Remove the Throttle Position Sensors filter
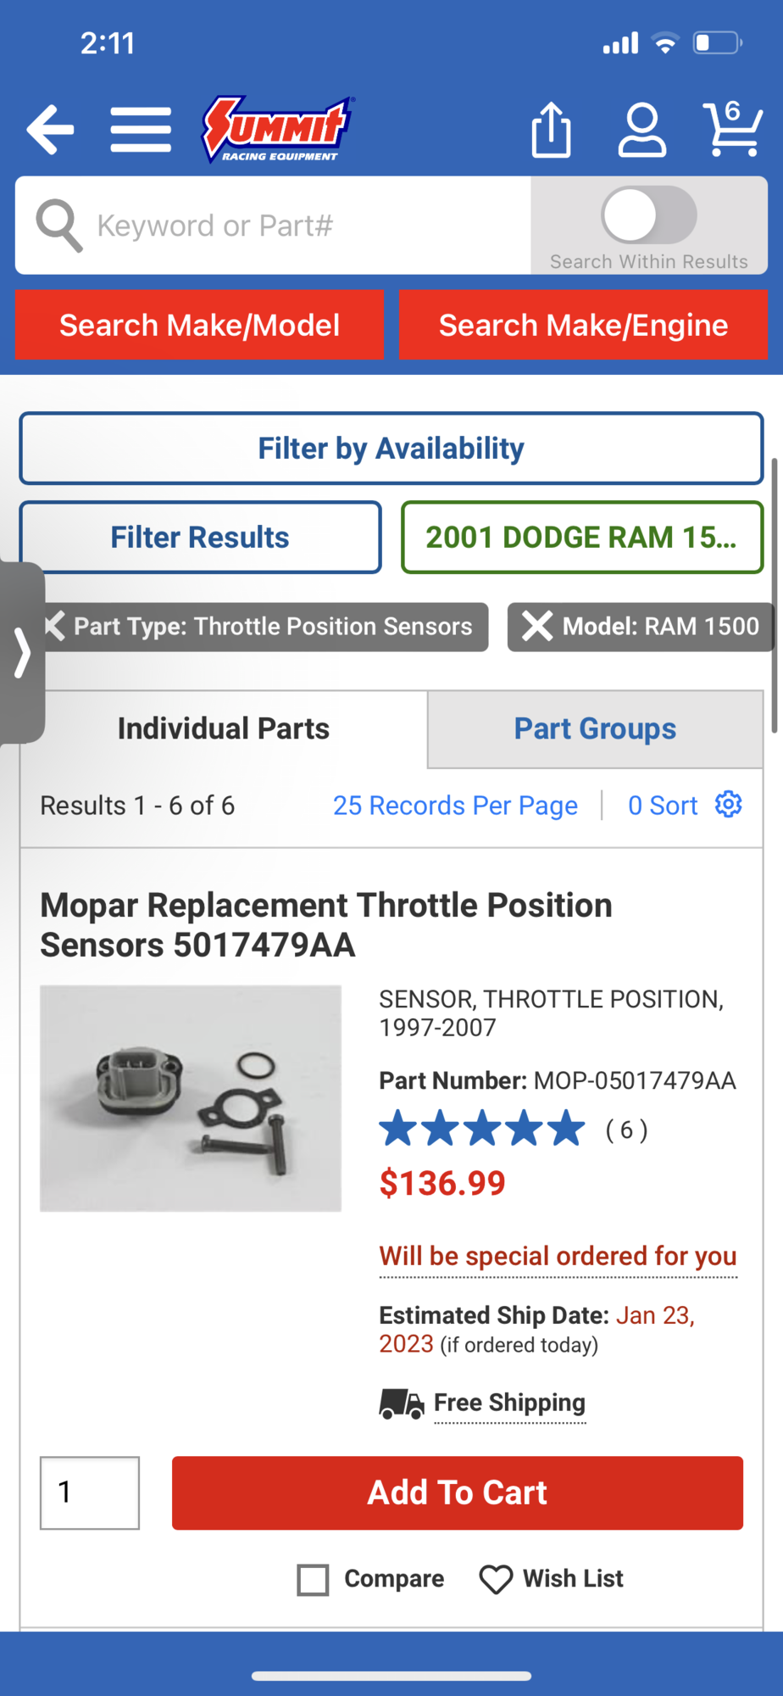This screenshot has width=783, height=1696. click(55, 627)
